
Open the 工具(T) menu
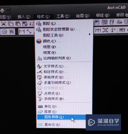[63, 16]
